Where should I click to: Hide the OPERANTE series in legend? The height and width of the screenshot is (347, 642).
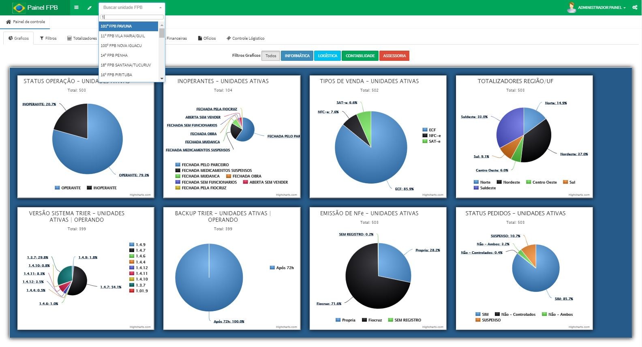[68, 188]
